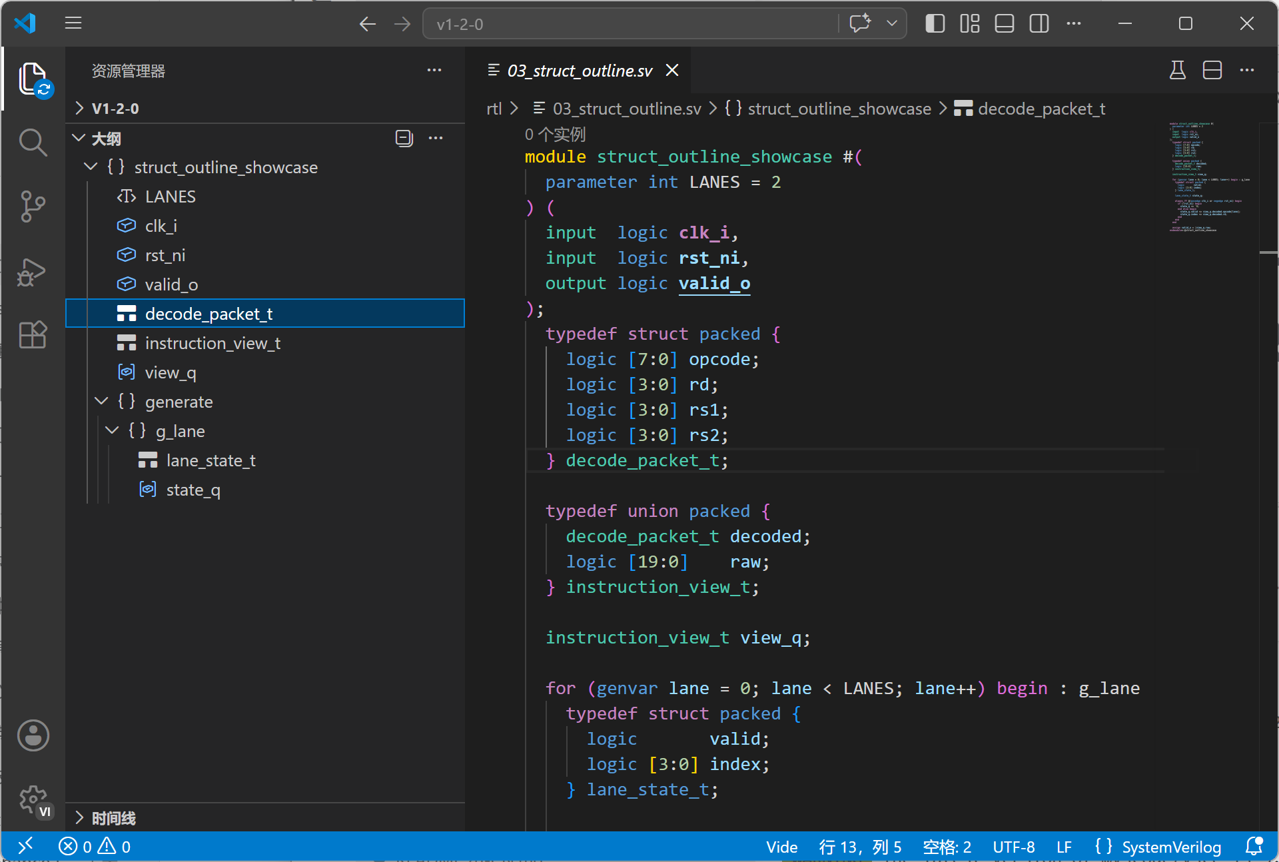Screen dimensions: 1279x862
Task: Open the outline section more actions menu
Action: (436, 138)
